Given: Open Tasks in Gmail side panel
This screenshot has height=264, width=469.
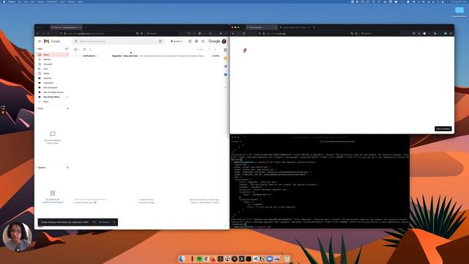Looking at the screenshot, I should pos(226,67).
